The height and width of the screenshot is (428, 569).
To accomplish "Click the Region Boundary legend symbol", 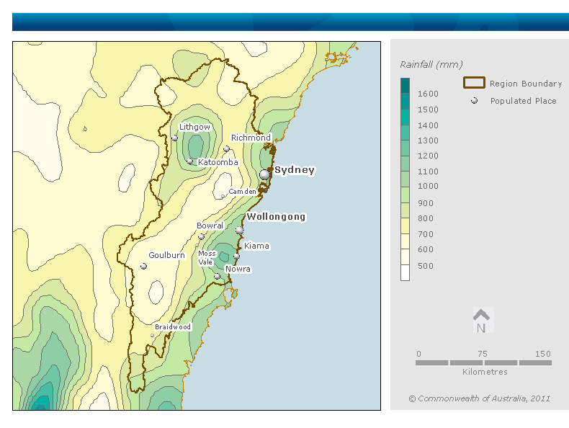I will coord(474,83).
